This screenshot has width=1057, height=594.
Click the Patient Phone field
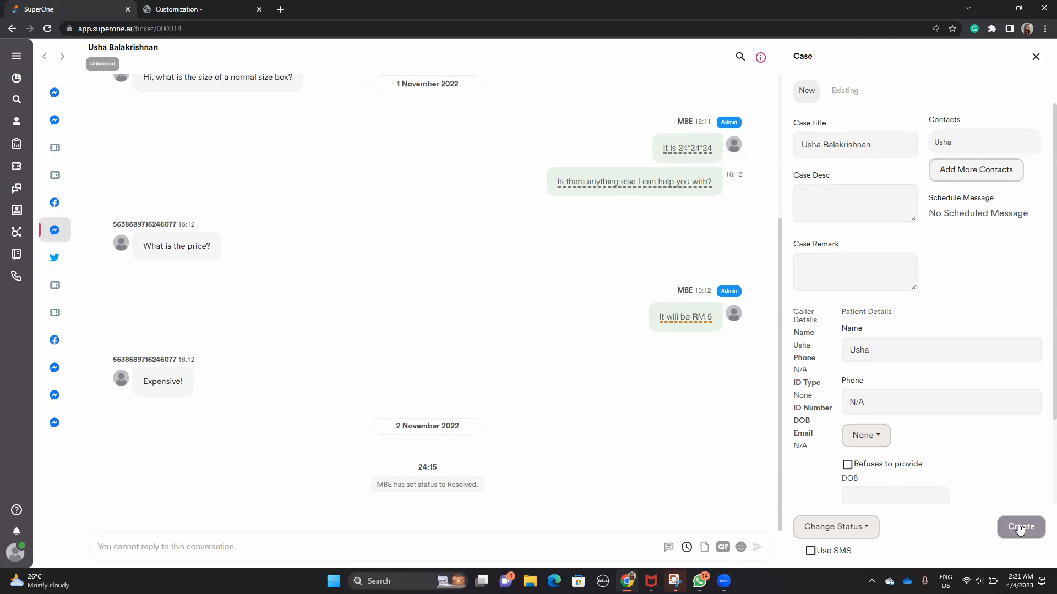click(941, 402)
